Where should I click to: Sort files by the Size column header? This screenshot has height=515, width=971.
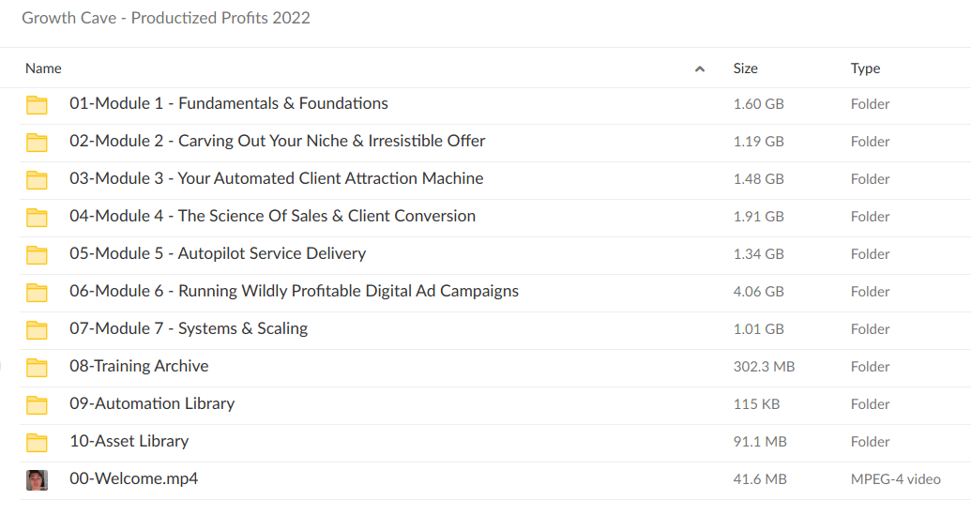pos(745,68)
